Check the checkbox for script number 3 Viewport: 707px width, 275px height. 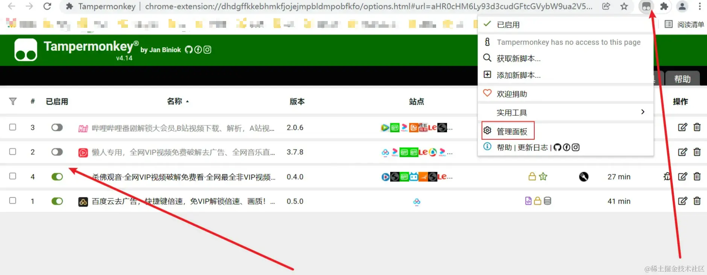(x=13, y=127)
